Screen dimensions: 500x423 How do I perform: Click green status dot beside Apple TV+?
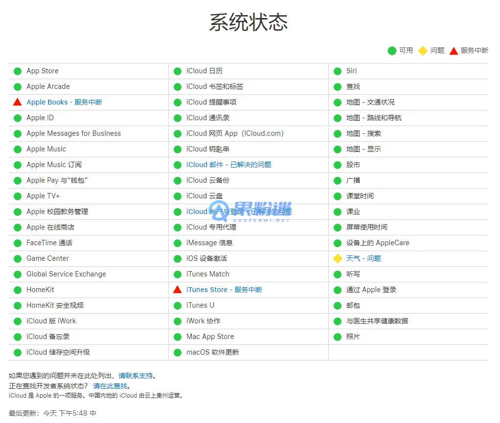18,196
